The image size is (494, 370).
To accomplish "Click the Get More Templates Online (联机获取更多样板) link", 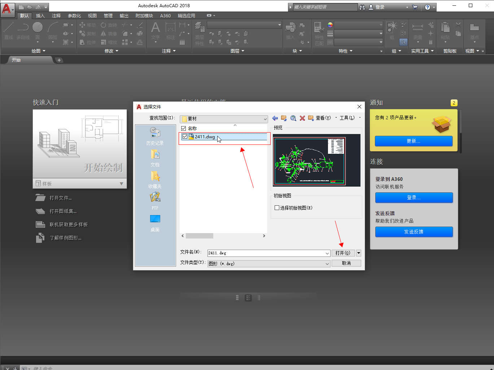I will (x=69, y=224).
